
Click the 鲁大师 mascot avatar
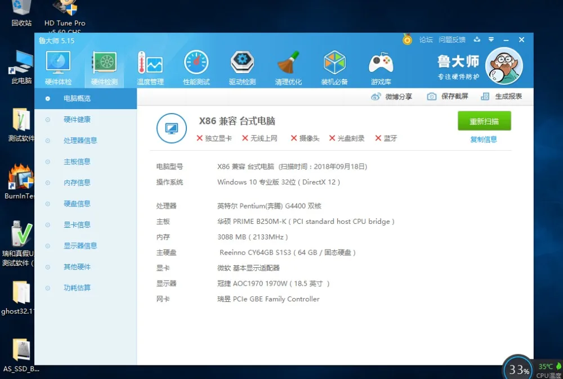pos(503,66)
